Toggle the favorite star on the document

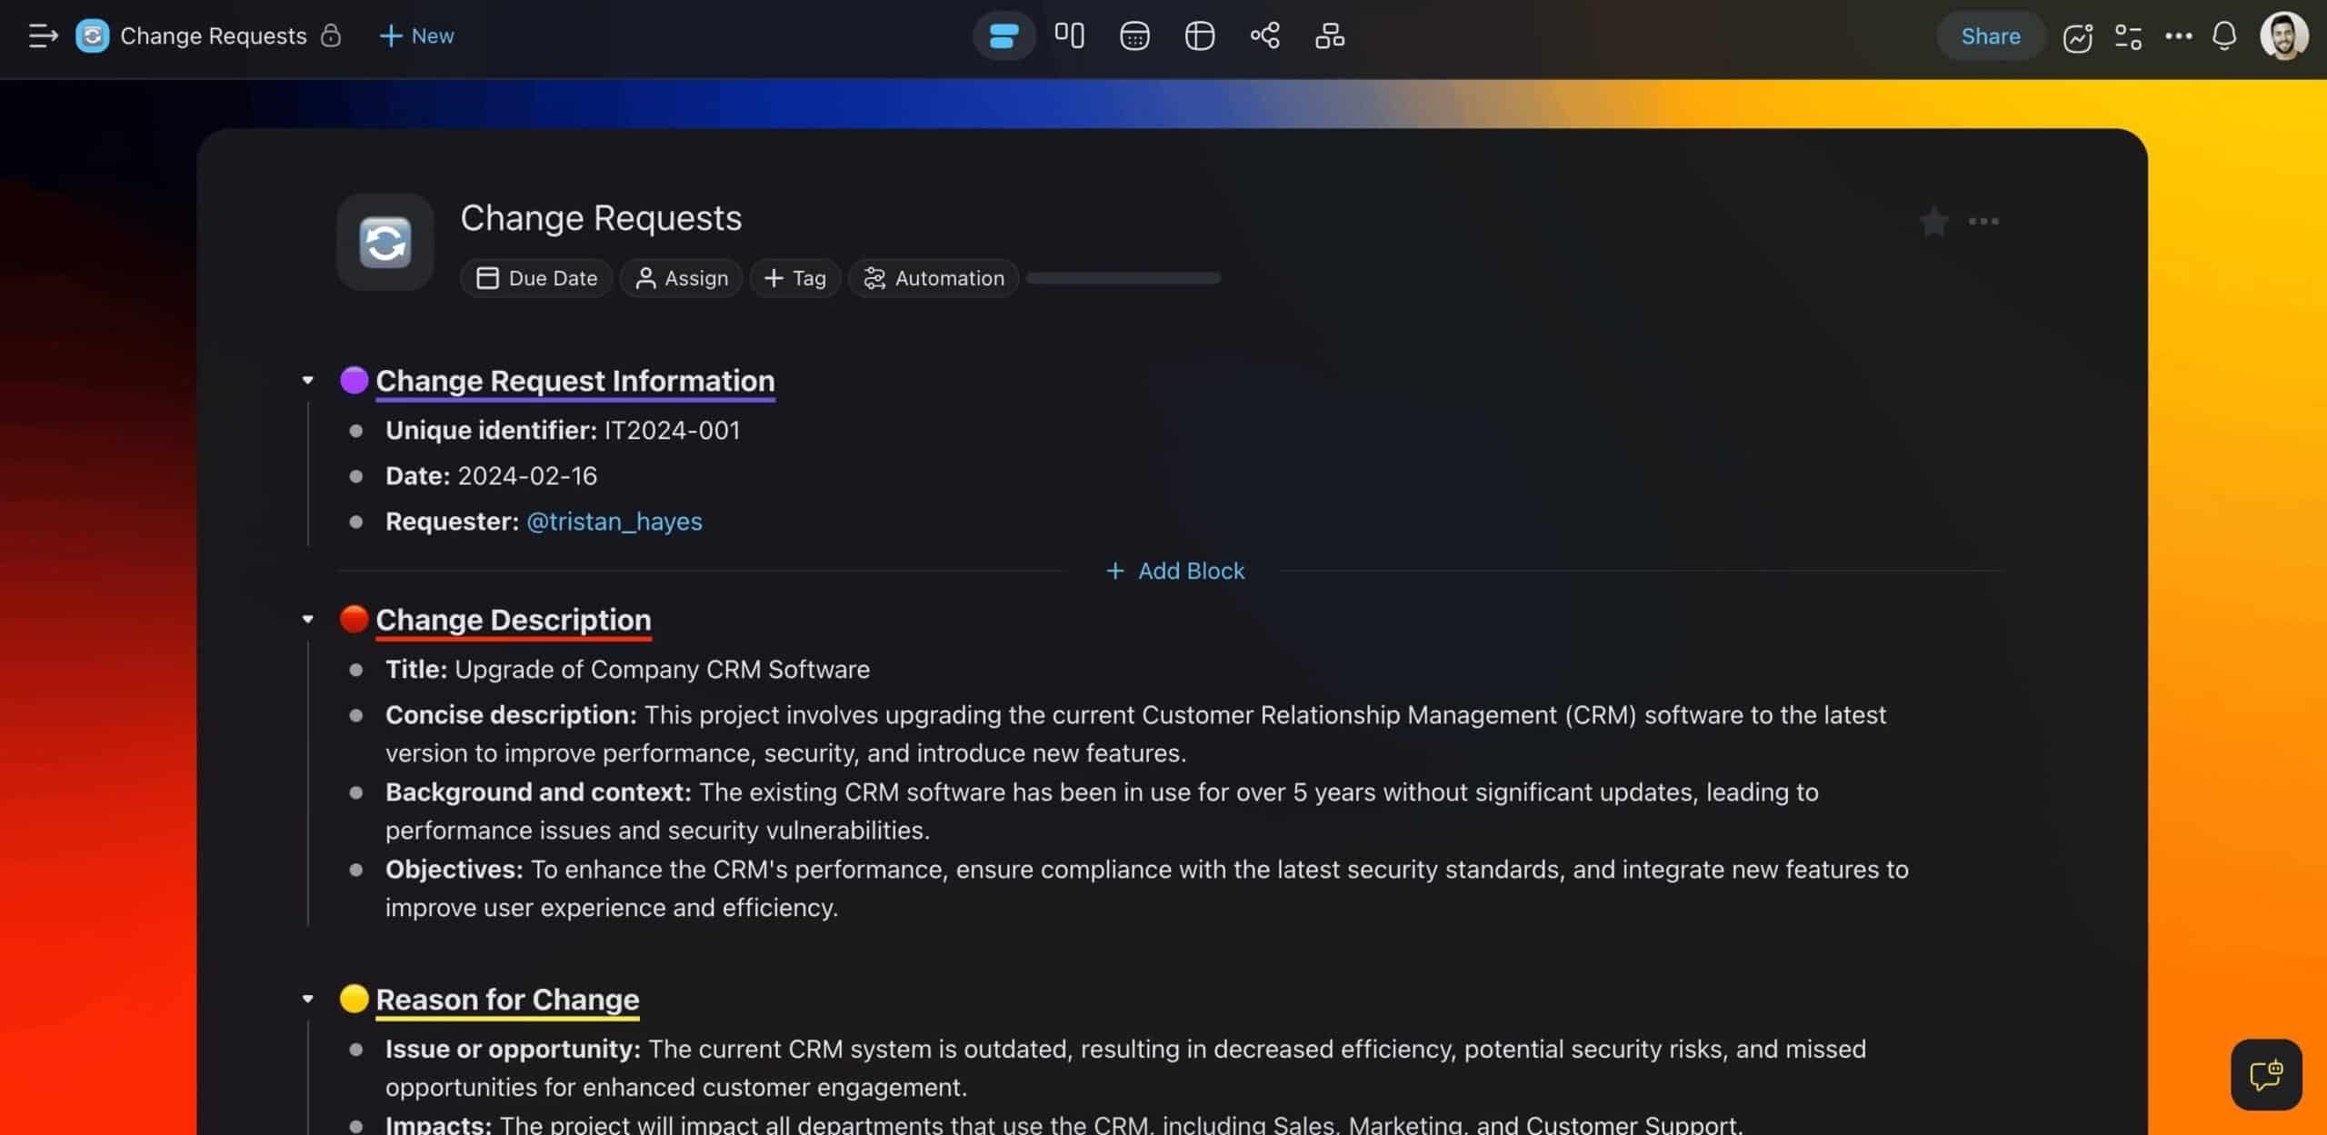pyautogui.click(x=1933, y=221)
